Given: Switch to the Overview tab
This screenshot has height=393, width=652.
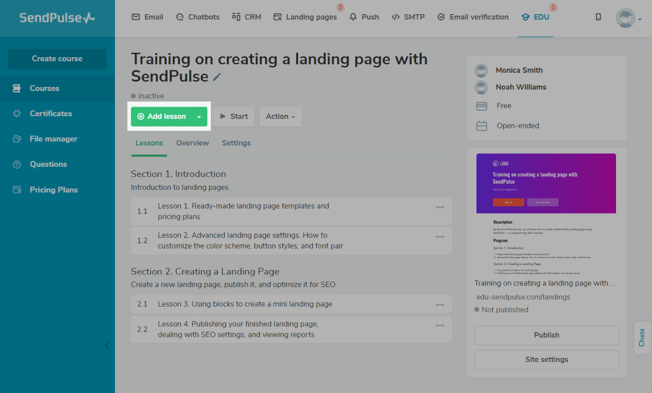Looking at the screenshot, I should click(x=192, y=143).
